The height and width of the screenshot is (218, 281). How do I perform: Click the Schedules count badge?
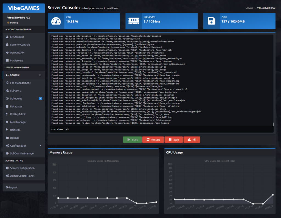(x=41, y=99)
